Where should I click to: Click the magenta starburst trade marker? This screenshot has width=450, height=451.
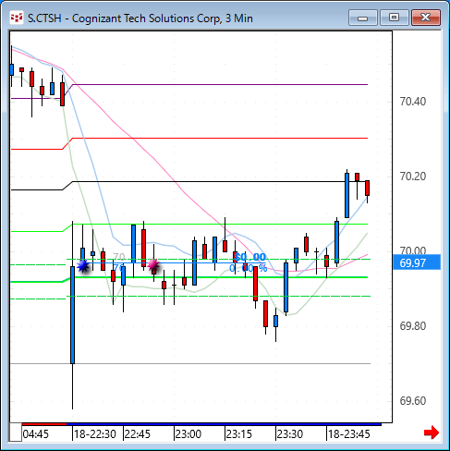153,265
